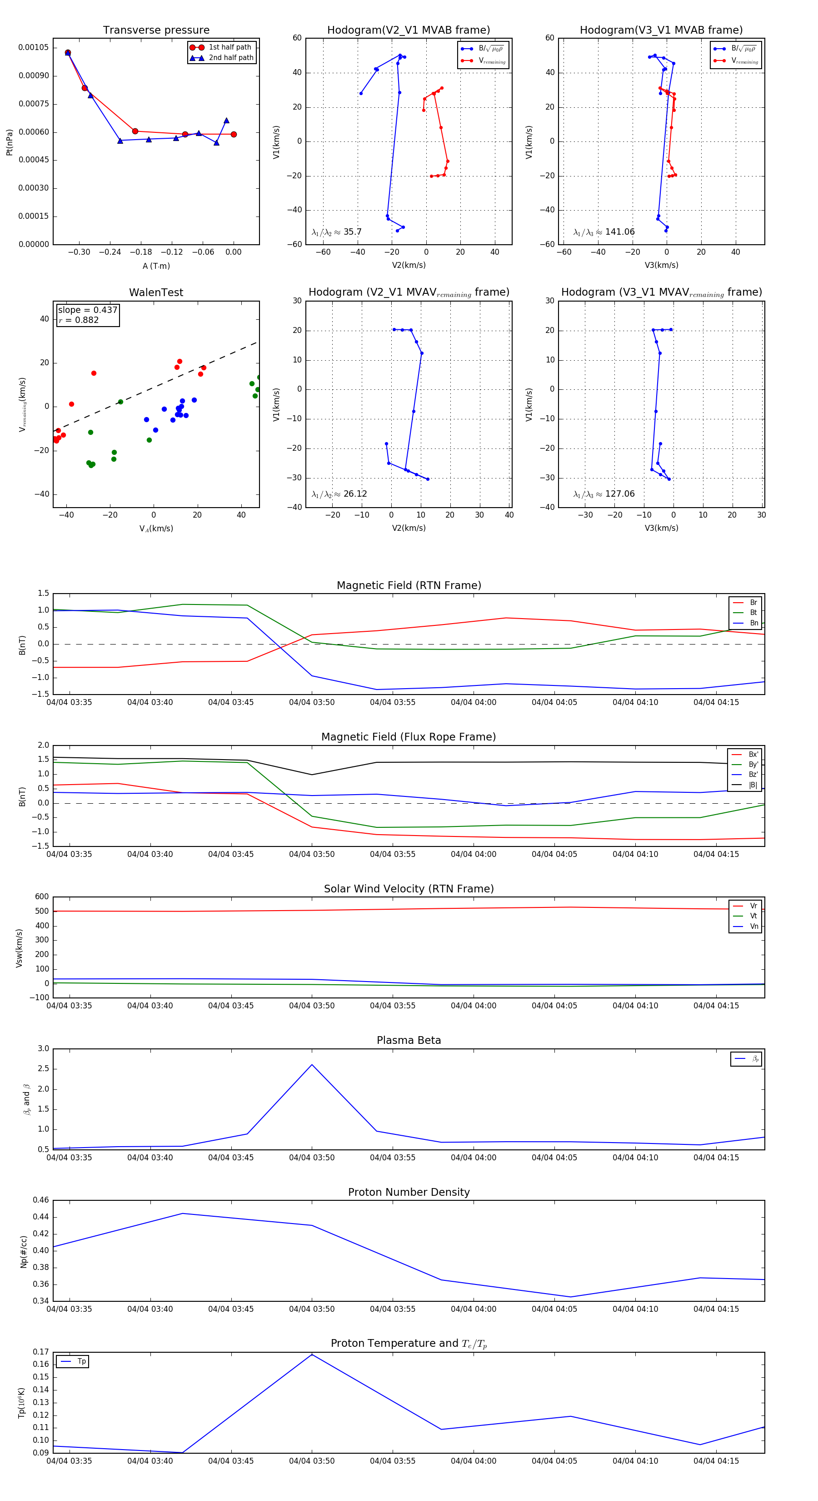Click '04/04 03:35' tick under RTN magnetic field
Image resolution: width=818 pixels, height=1501 pixels.
point(69,702)
